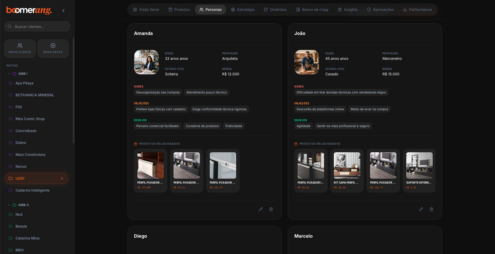
Task: Click the pencil edit icon on João's card
Action: [x=421, y=209]
